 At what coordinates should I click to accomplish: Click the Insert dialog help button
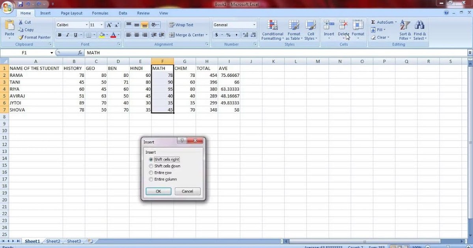(x=181, y=141)
